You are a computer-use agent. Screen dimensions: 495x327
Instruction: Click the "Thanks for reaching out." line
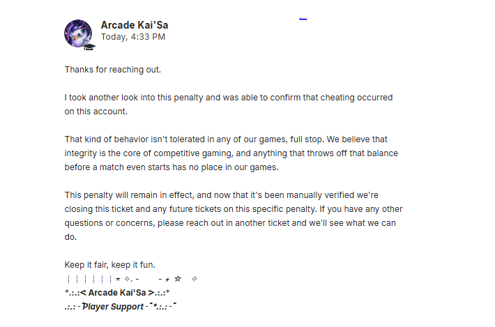pos(113,70)
